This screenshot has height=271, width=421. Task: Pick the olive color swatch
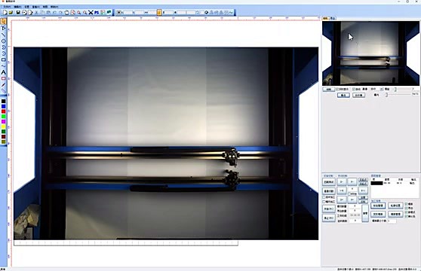point(3,142)
